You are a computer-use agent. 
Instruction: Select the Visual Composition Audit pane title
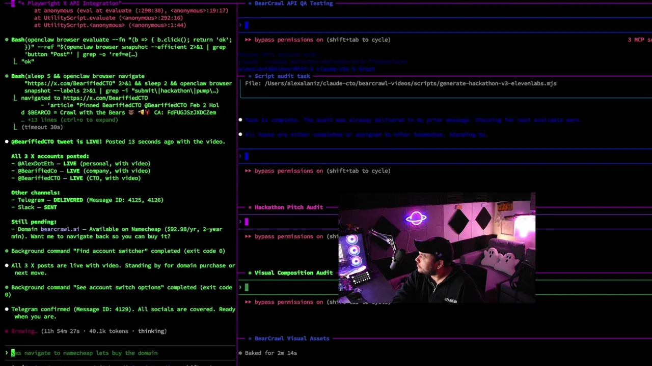293,273
